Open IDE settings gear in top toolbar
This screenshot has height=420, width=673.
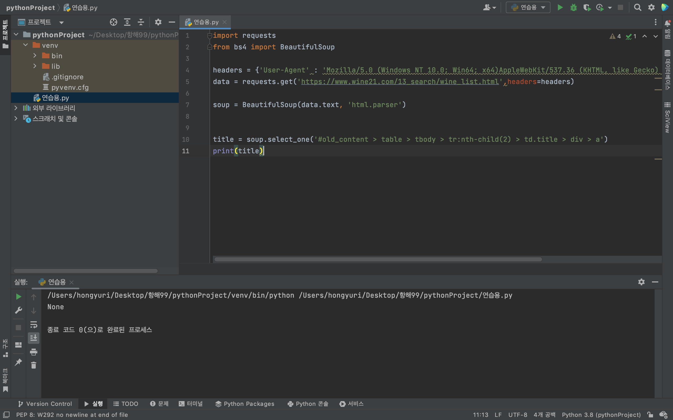651,8
